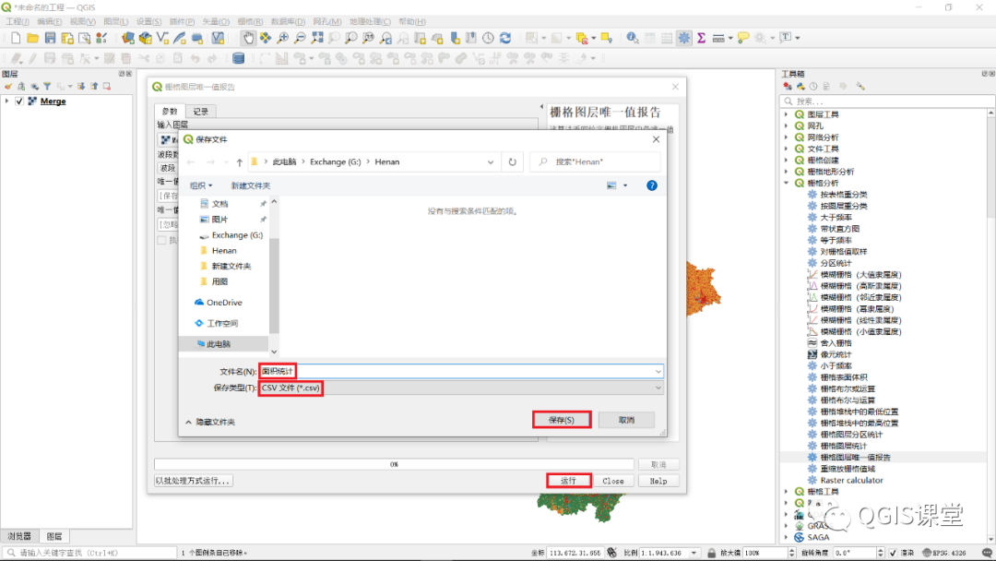
Task: Click the Refresh map icon
Action: coord(505,38)
